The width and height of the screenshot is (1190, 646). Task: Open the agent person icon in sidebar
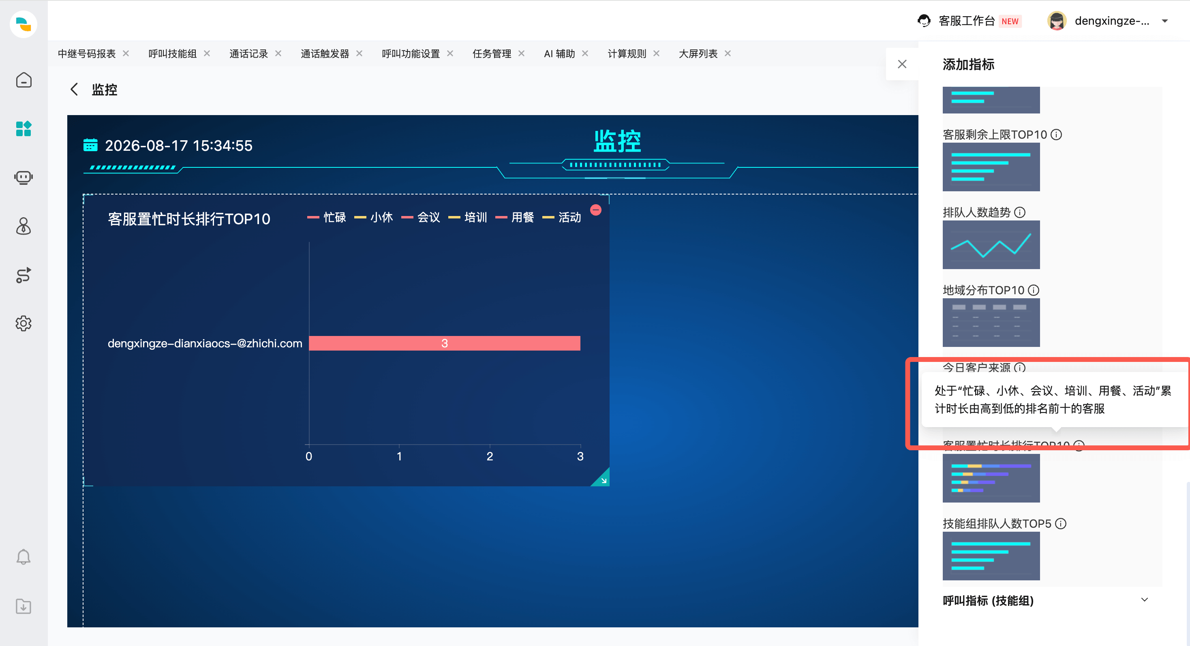(24, 226)
